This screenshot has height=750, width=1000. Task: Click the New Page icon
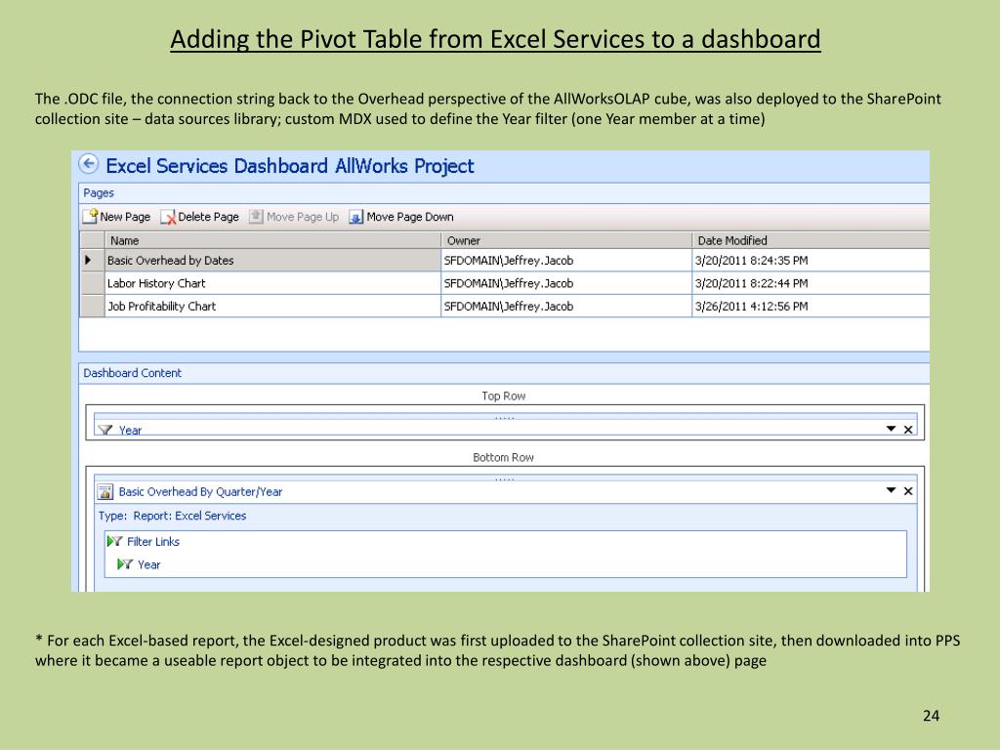91,216
